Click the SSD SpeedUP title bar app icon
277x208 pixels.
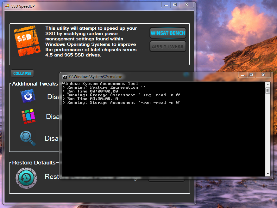click(7, 6)
